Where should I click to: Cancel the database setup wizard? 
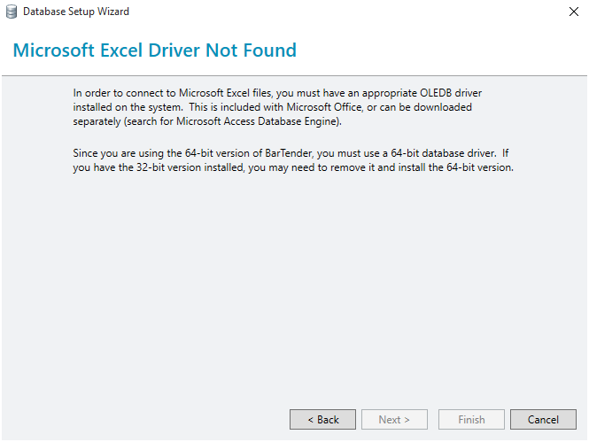543,419
